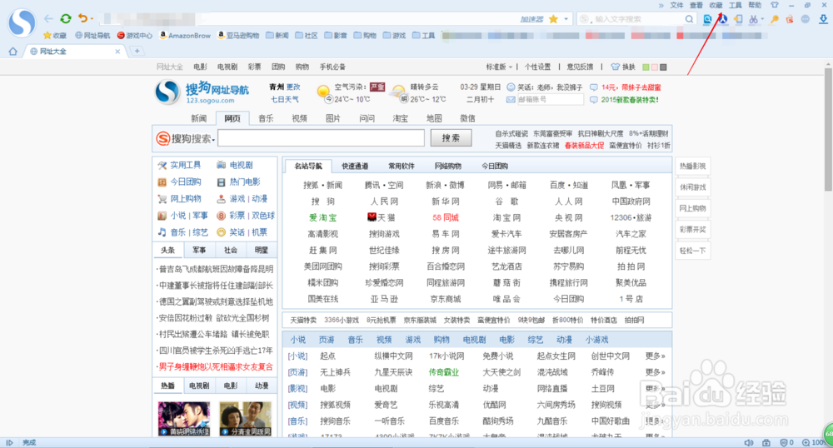Click the round blue translate toolbar icon
The width and height of the screenshot is (833, 448).
[722, 19]
